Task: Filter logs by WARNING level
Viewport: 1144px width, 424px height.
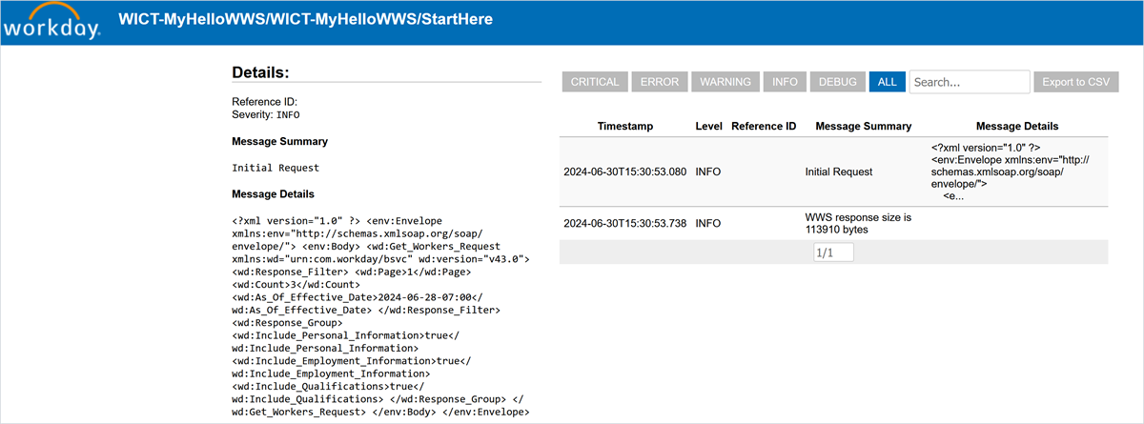Action: 725,82
